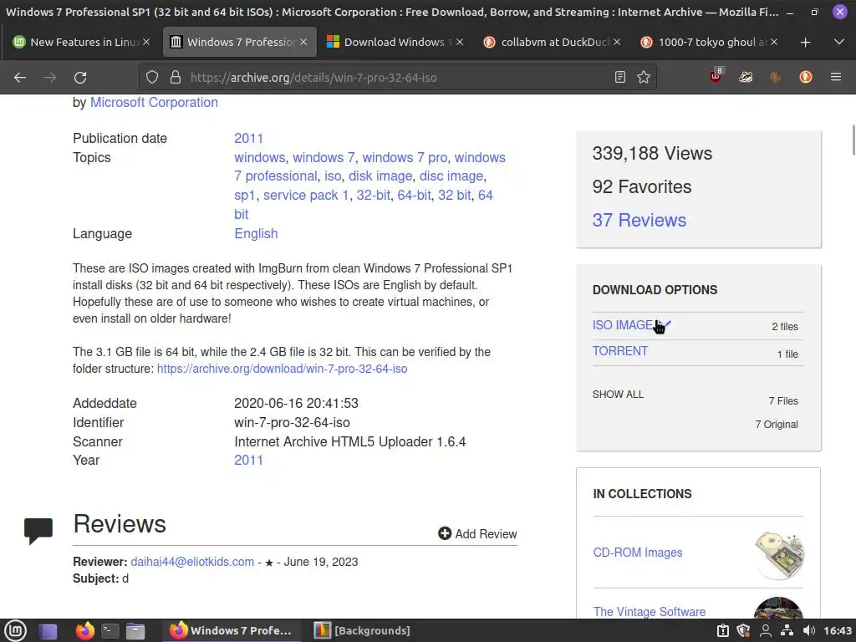Toggle reader view icon in address bar

click(x=619, y=78)
